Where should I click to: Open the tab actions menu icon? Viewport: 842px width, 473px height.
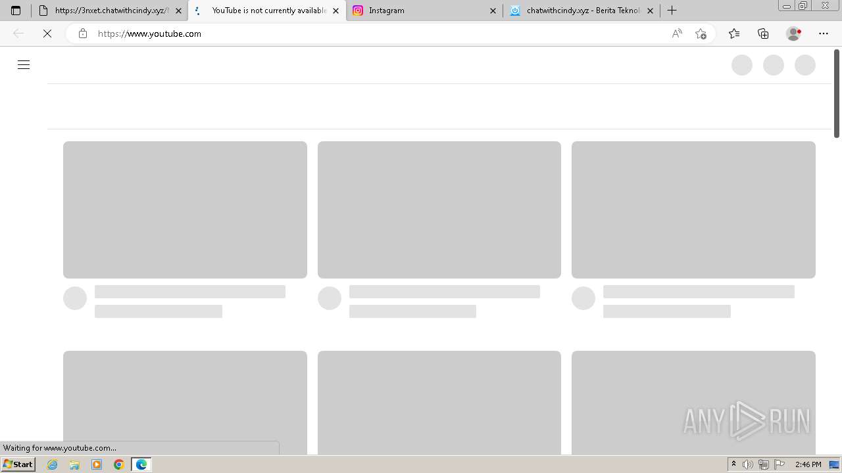(16, 11)
